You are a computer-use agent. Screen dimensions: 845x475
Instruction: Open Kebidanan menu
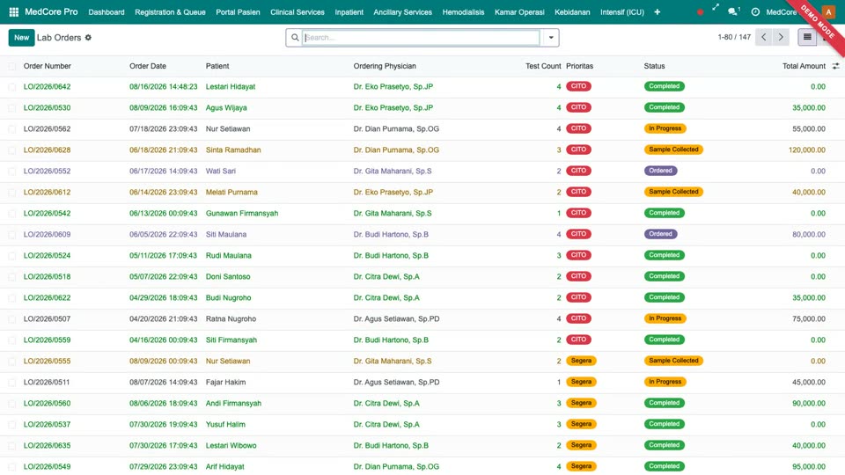572,11
